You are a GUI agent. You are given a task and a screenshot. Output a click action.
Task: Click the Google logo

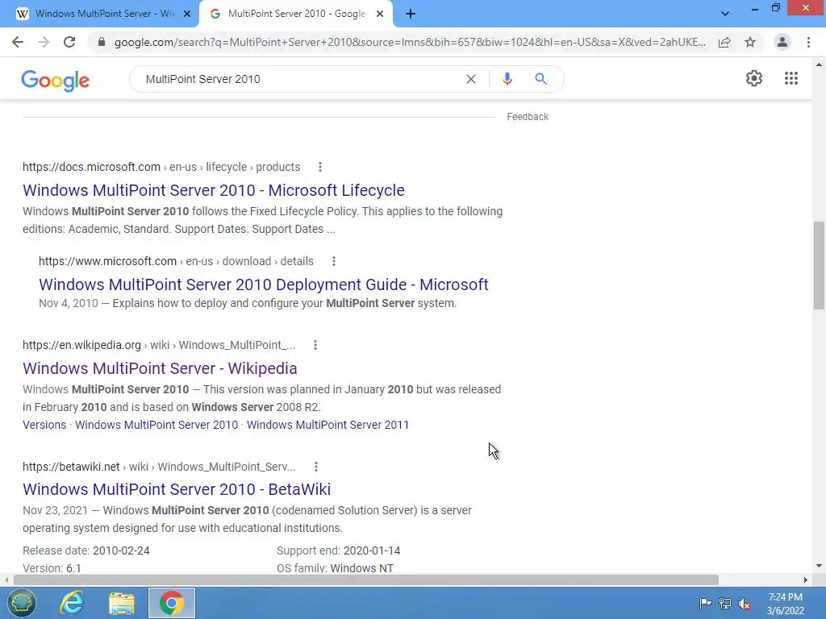coord(56,80)
